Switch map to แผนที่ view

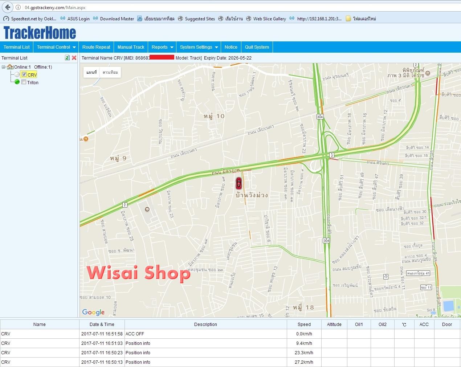coord(91,72)
